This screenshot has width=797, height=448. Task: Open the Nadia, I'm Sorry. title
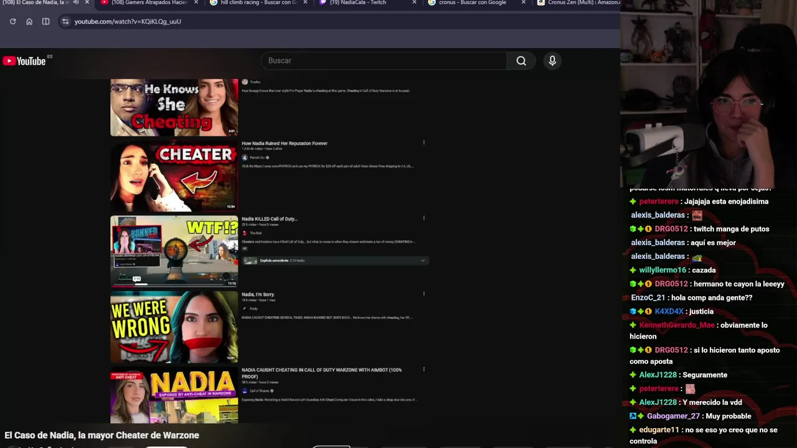pos(258,294)
